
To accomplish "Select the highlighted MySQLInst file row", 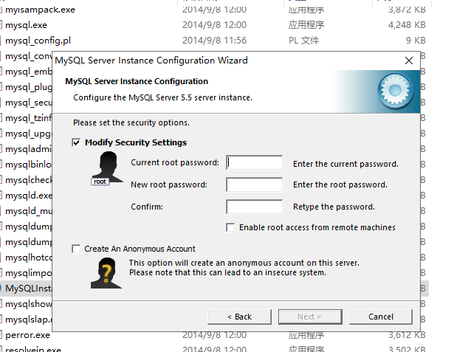I will pyautogui.click(x=29, y=289).
